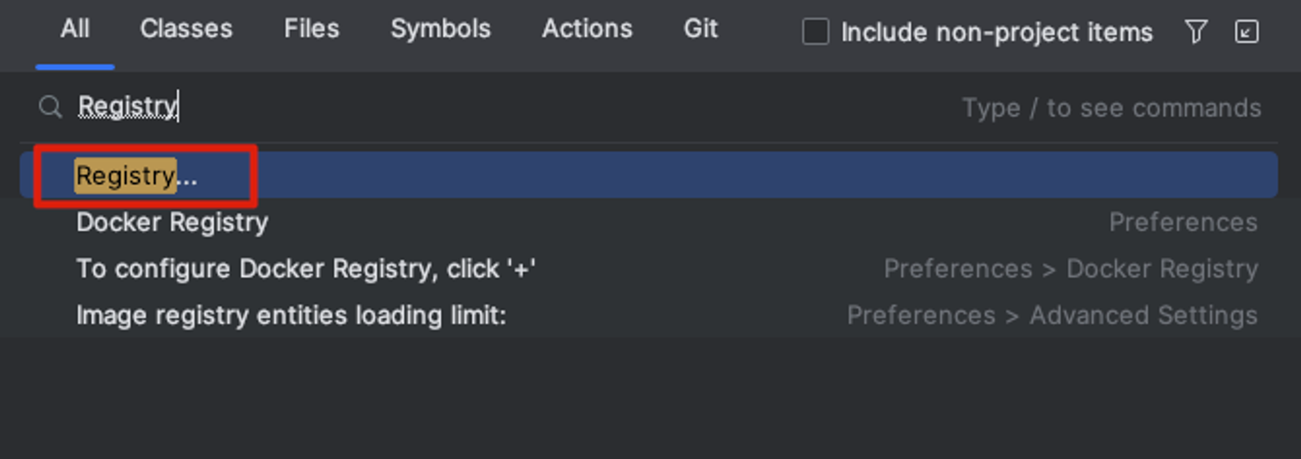This screenshot has width=1301, height=459.
Task: Switch to the Actions tab
Action: coord(587,29)
